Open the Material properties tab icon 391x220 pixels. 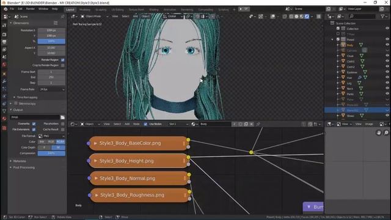pos(4,119)
